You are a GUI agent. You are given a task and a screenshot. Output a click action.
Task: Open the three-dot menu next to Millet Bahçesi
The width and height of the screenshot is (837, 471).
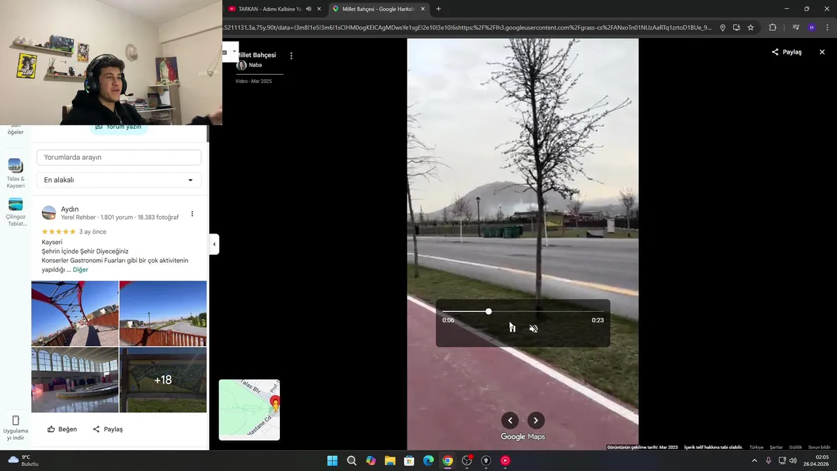[x=291, y=56]
